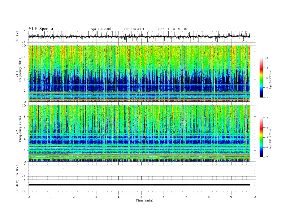286x221 pixels.
Task: Click the ch.1 "Frequency (kHz)" axis label
Action: (x=20, y=69)
